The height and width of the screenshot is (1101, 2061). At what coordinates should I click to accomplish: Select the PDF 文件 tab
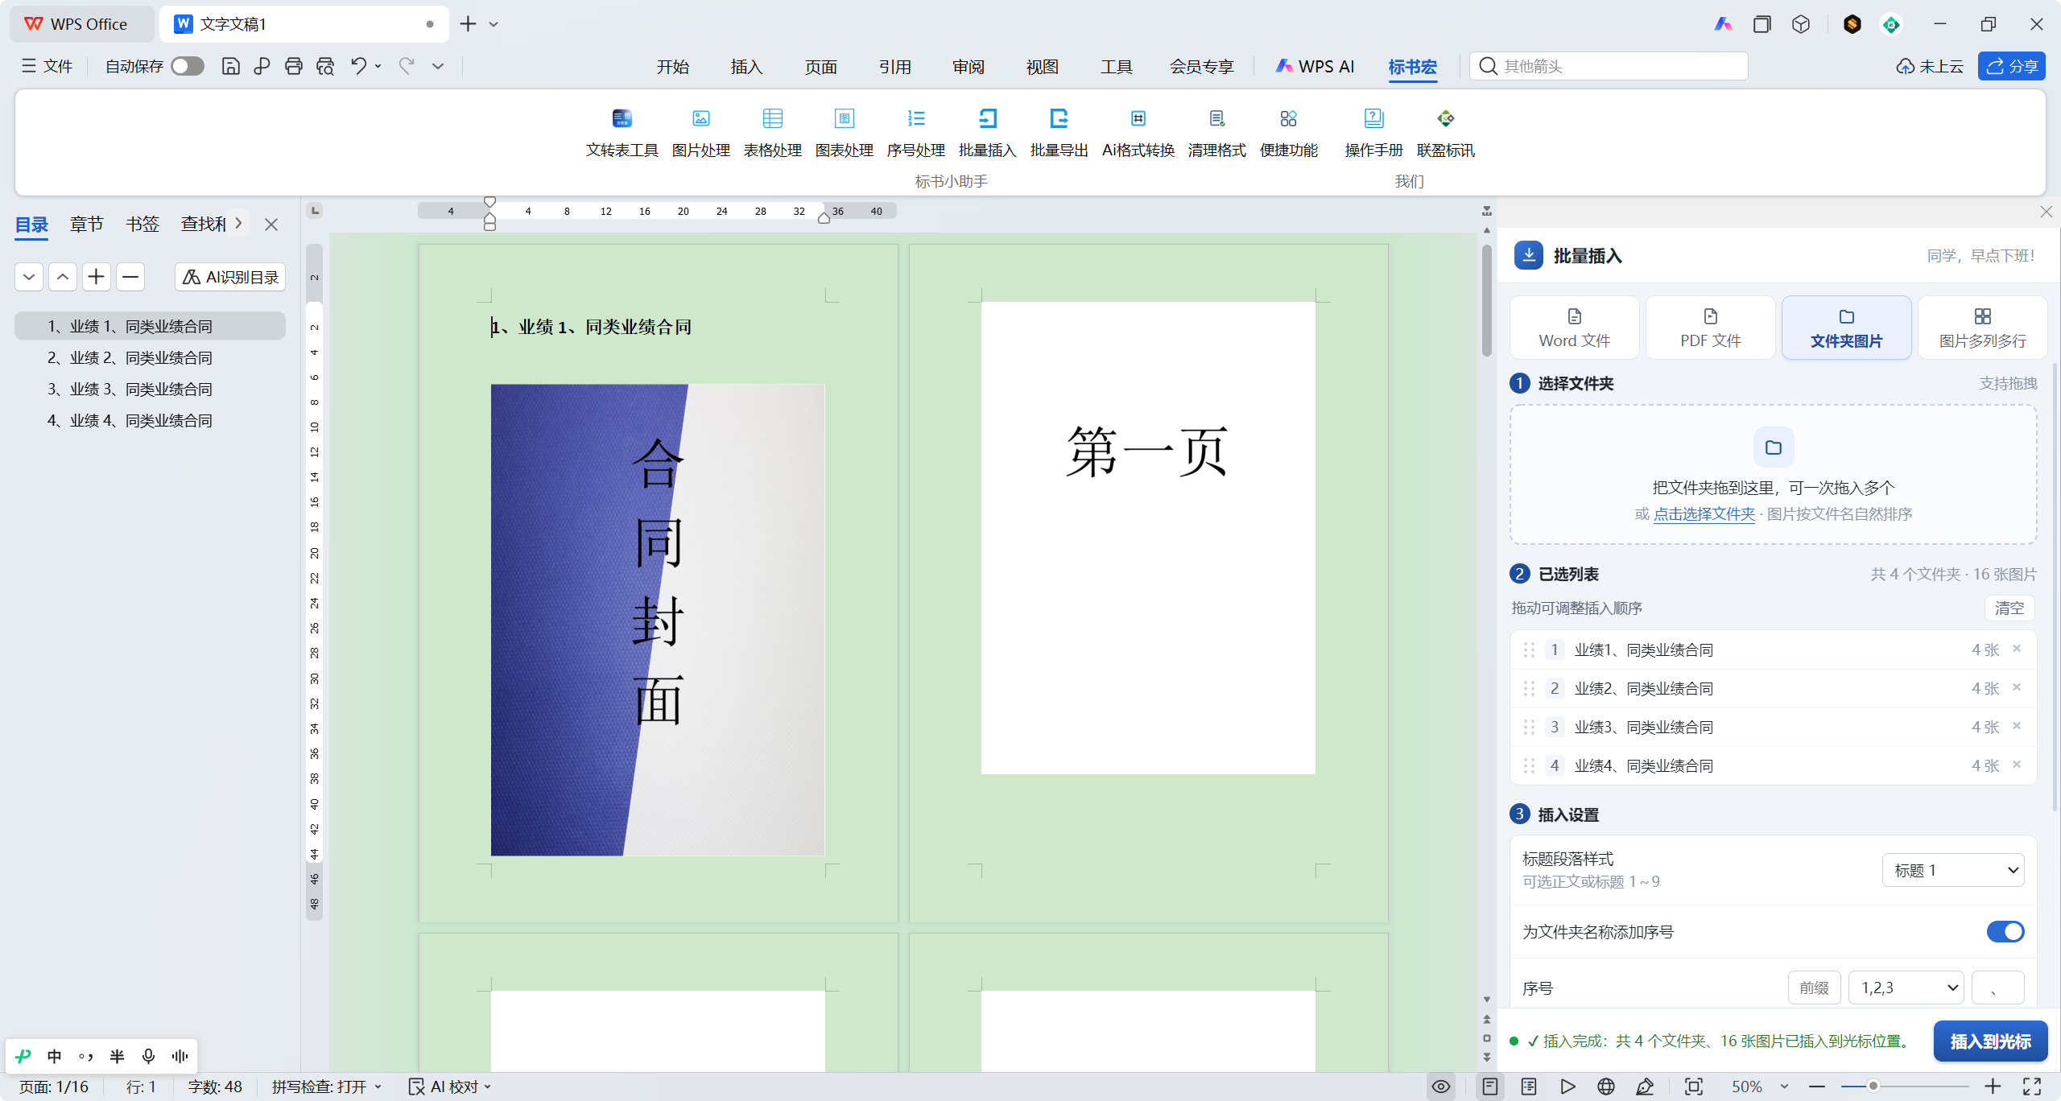coord(1710,328)
